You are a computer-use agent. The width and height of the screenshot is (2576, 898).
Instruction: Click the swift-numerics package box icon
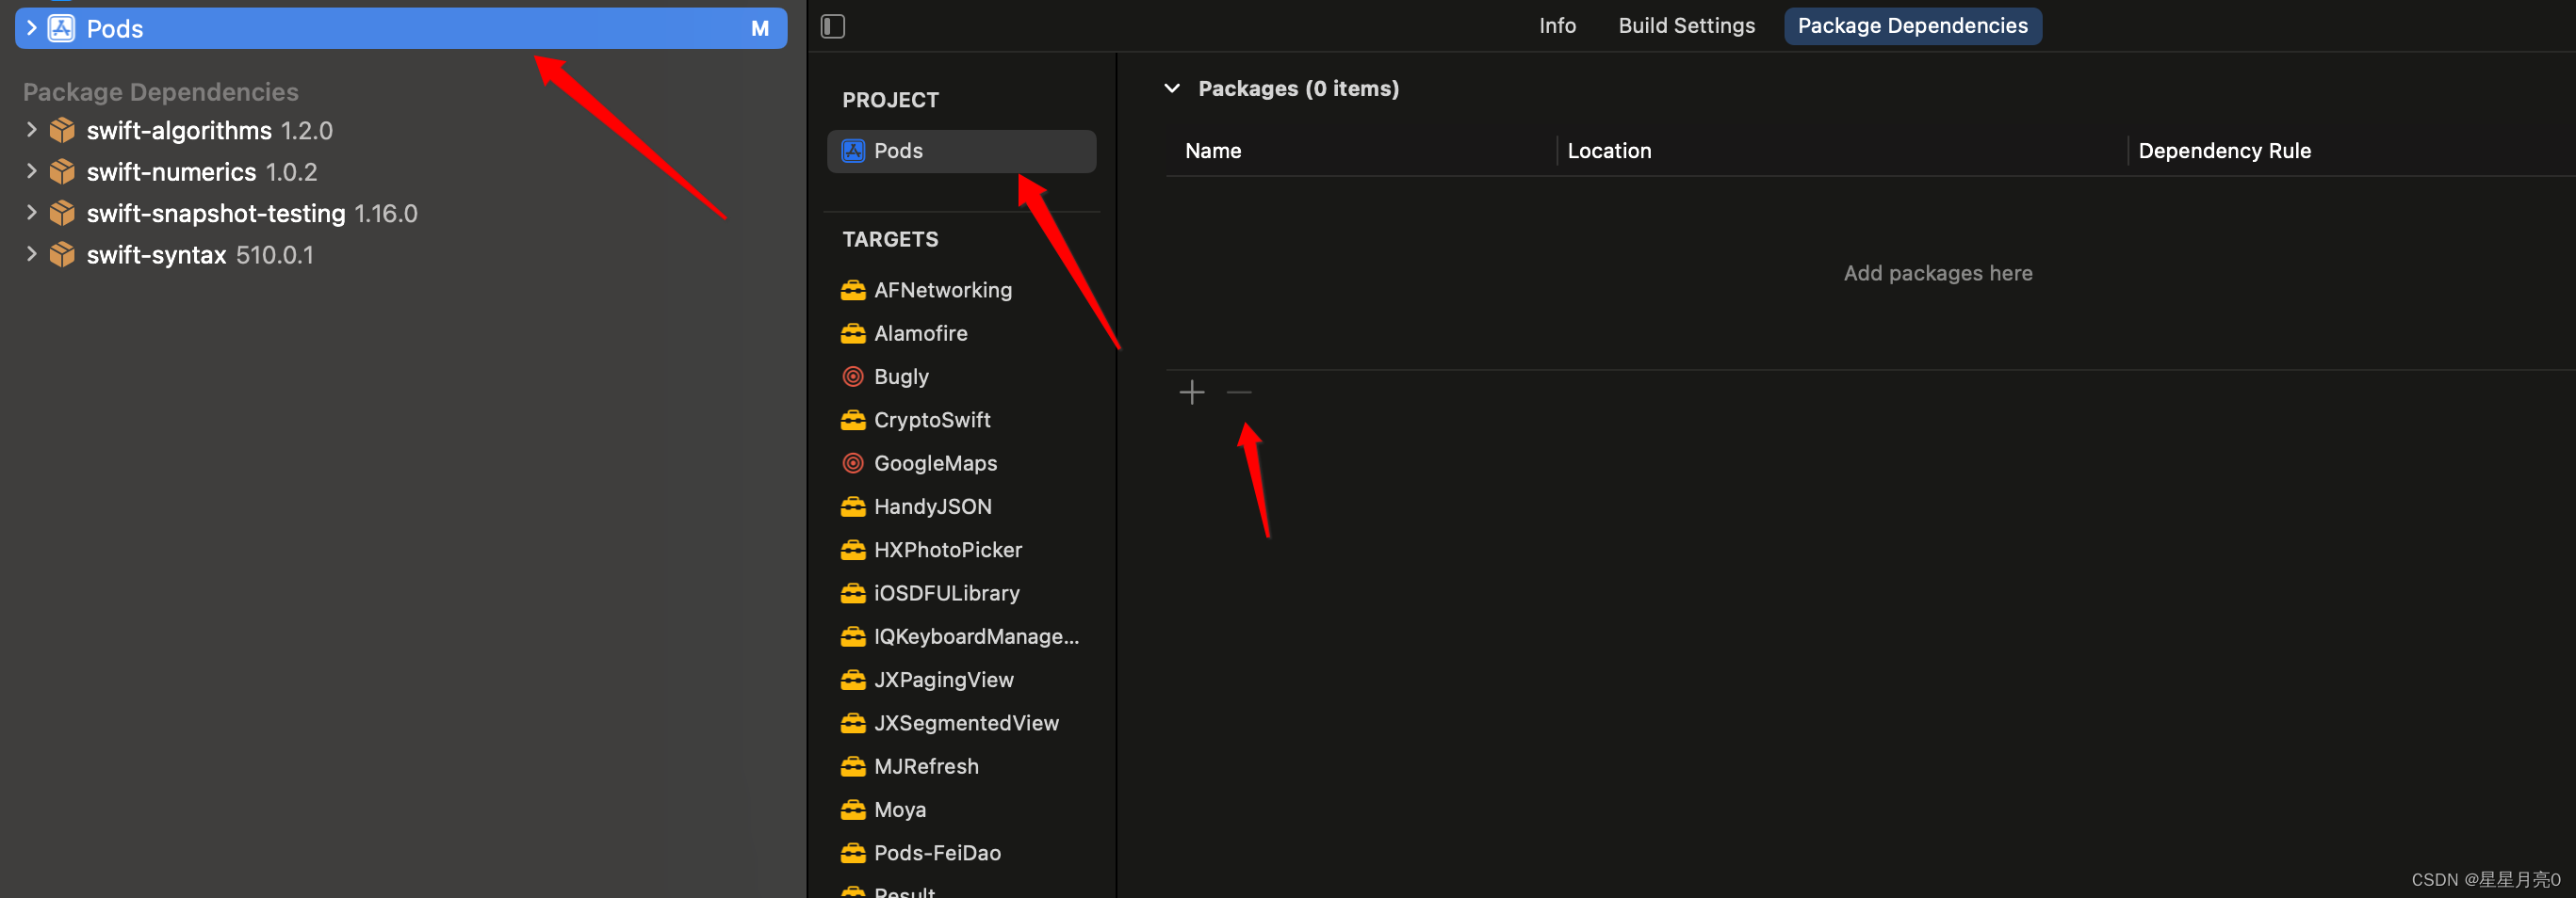(x=62, y=172)
